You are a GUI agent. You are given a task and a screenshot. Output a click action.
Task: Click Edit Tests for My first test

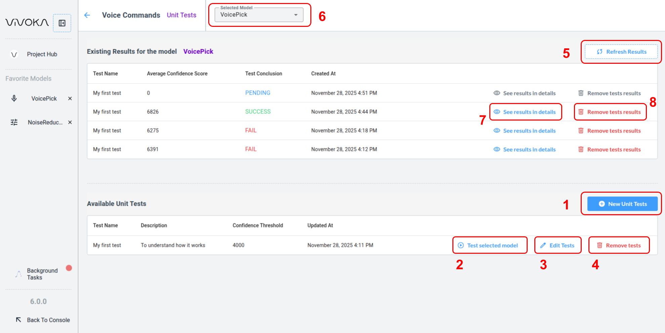click(x=558, y=245)
